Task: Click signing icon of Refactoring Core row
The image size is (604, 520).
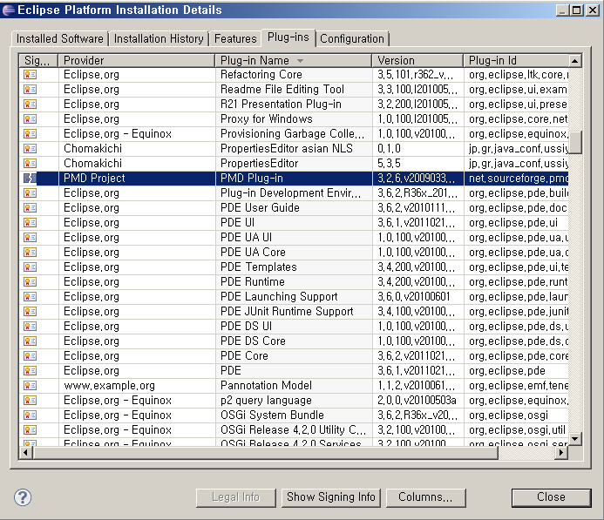Action: coord(30,75)
